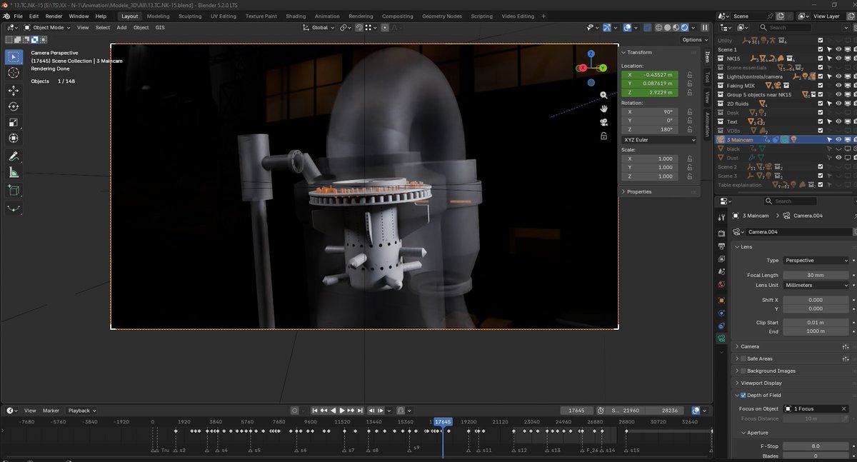857x462 pixels.
Task: Collapse the Lens panel
Action: point(746,247)
